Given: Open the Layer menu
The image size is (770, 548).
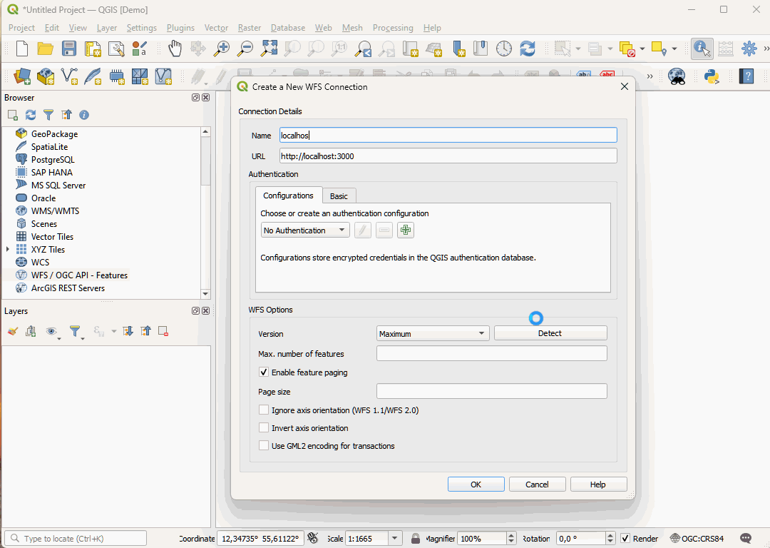Looking at the screenshot, I should (106, 28).
